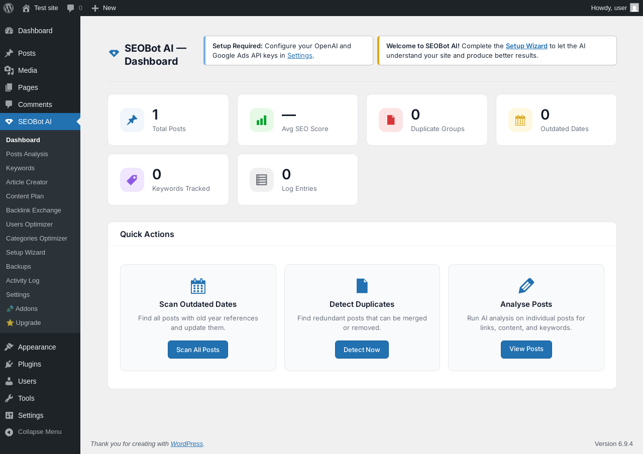Click the Comments sidebar icon

click(9, 104)
